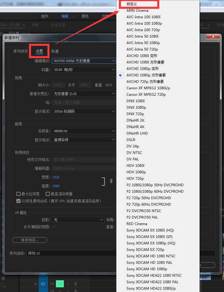
Task: Select Sony XDCAM EX 1080p (HQ)
Action: [x=151, y=243]
